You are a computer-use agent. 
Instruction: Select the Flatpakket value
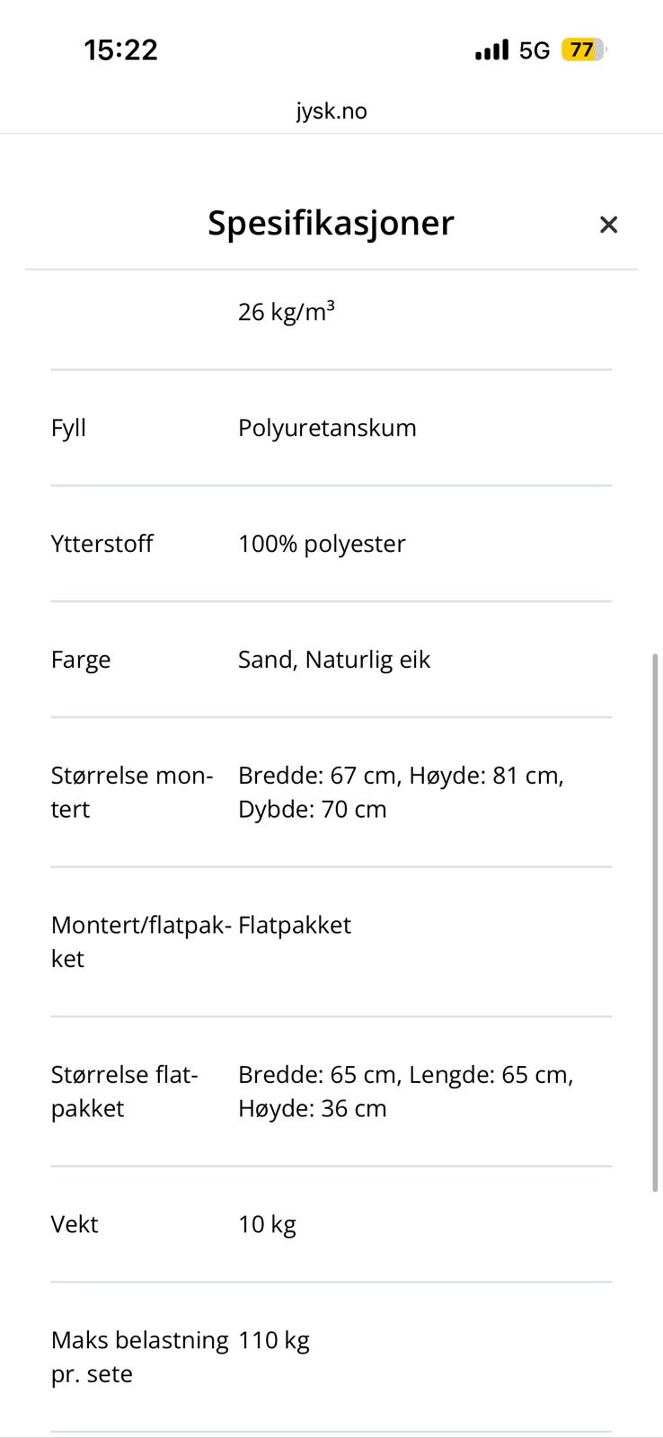pos(295,925)
